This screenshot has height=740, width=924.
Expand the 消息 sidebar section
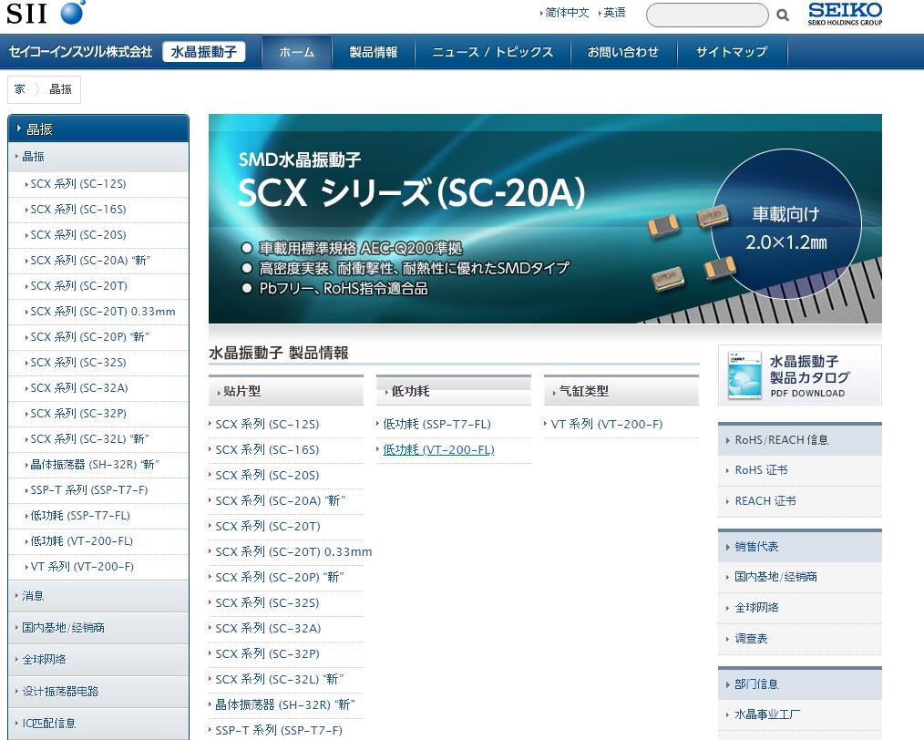(x=33, y=596)
